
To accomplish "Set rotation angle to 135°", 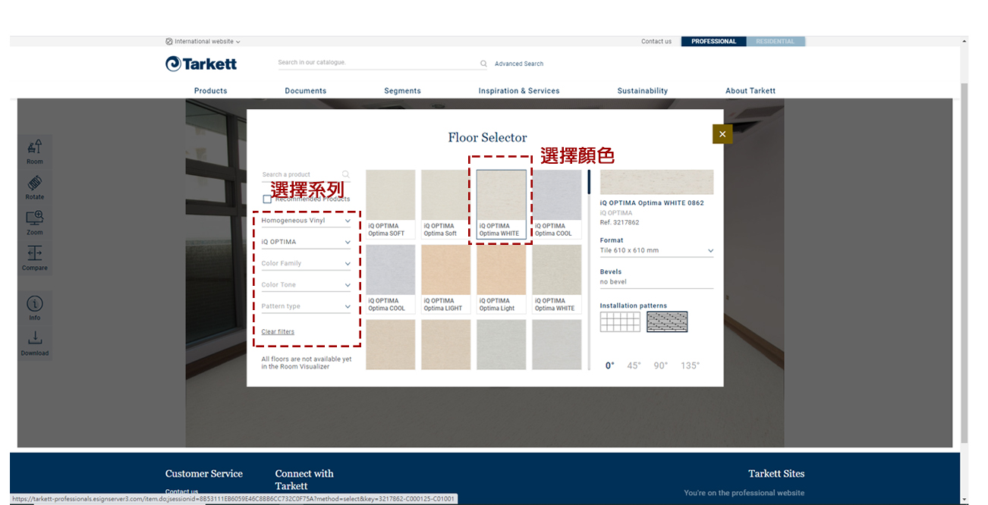I will (690, 365).
